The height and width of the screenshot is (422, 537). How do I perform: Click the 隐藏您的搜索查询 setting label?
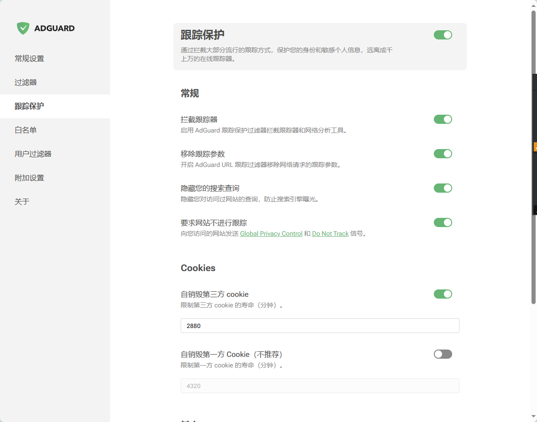point(210,189)
